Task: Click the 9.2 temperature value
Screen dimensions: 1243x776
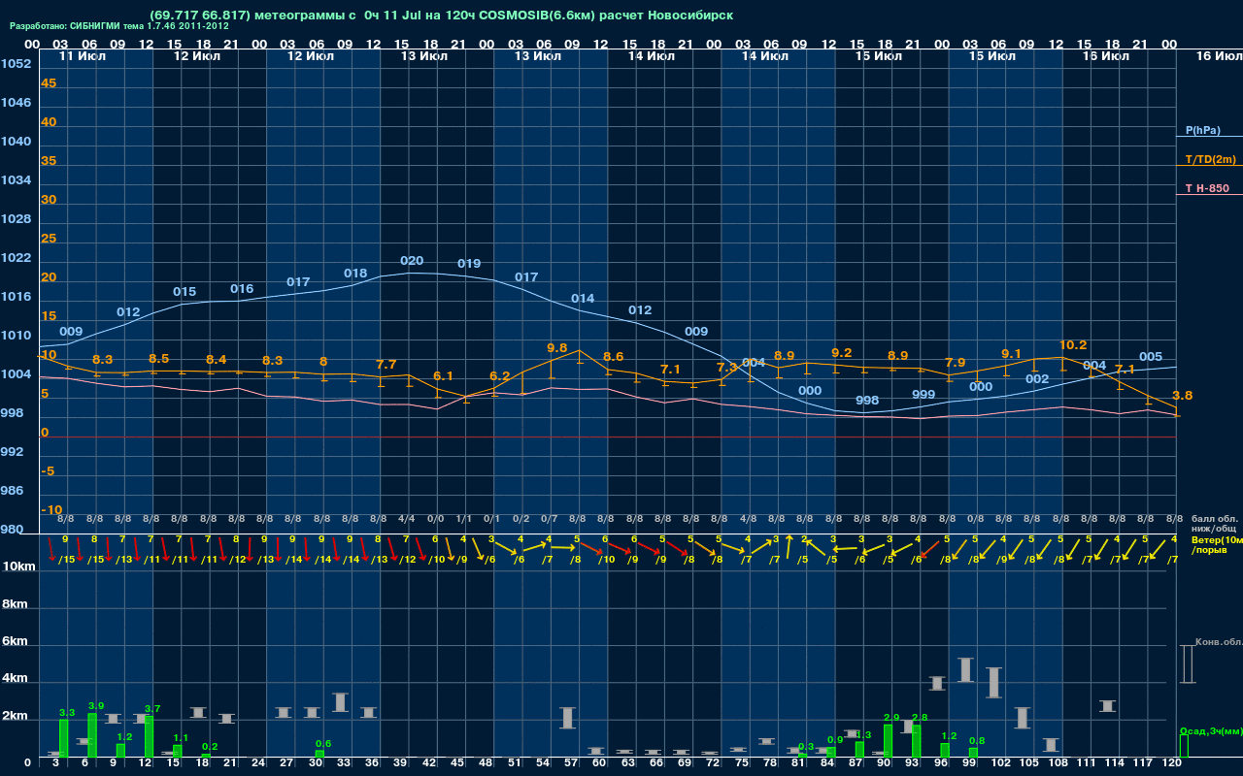Action: [x=842, y=353]
